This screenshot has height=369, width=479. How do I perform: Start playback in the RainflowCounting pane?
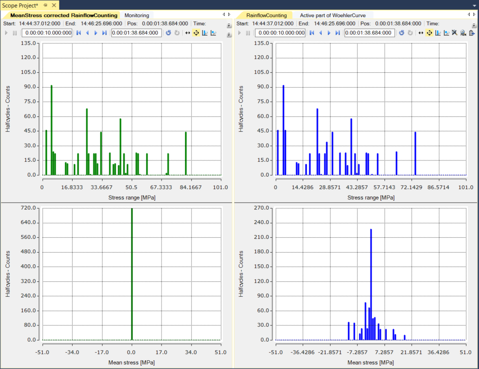pos(240,33)
